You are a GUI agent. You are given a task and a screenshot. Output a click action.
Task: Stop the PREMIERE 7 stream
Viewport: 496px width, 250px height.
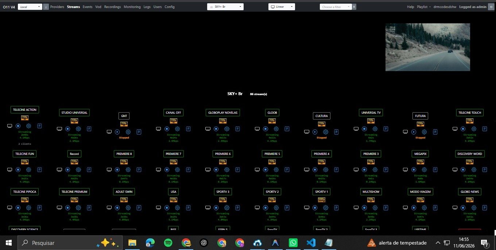167,169
